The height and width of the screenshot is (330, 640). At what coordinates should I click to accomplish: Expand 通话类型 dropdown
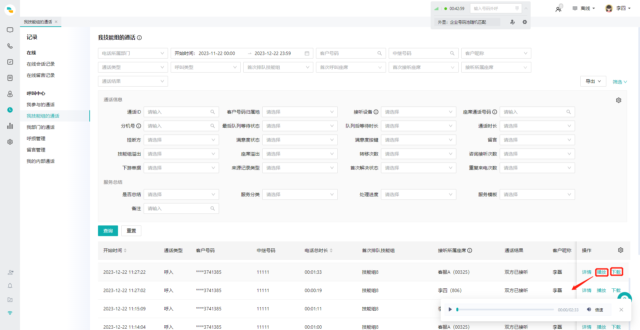133,67
